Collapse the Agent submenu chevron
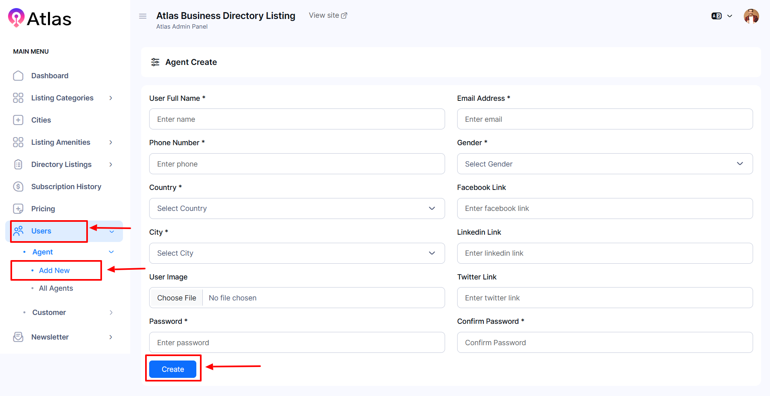Image resolution: width=770 pixels, height=396 pixels. pos(111,252)
